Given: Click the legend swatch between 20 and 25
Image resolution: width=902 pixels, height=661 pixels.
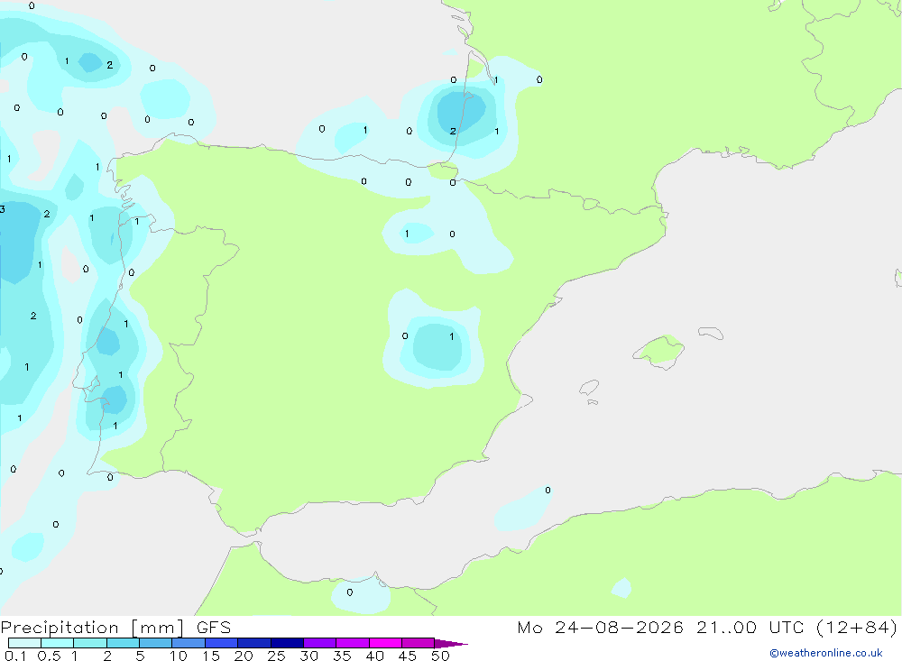Looking at the screenshot, I should click(254, 643).
